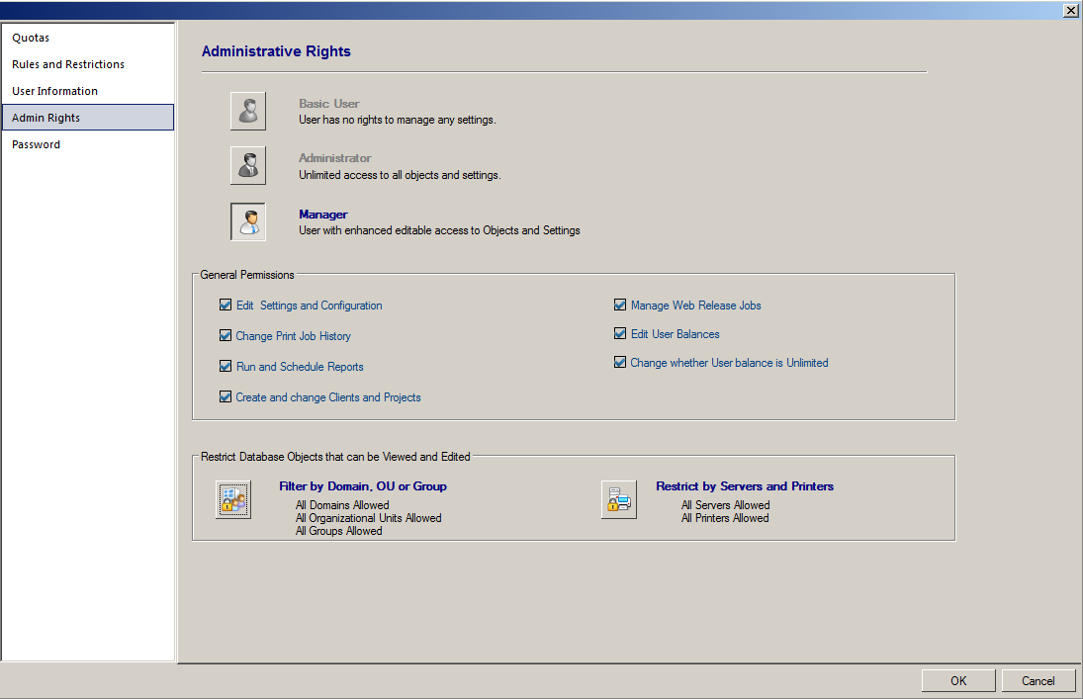
Task: Toggle Change Print Job History checkbox
Action: click(226, 335)
